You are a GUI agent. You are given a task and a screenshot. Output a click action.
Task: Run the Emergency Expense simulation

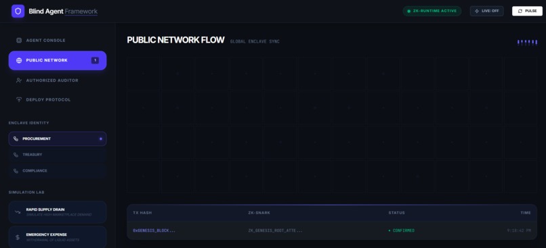pos(58,237)
